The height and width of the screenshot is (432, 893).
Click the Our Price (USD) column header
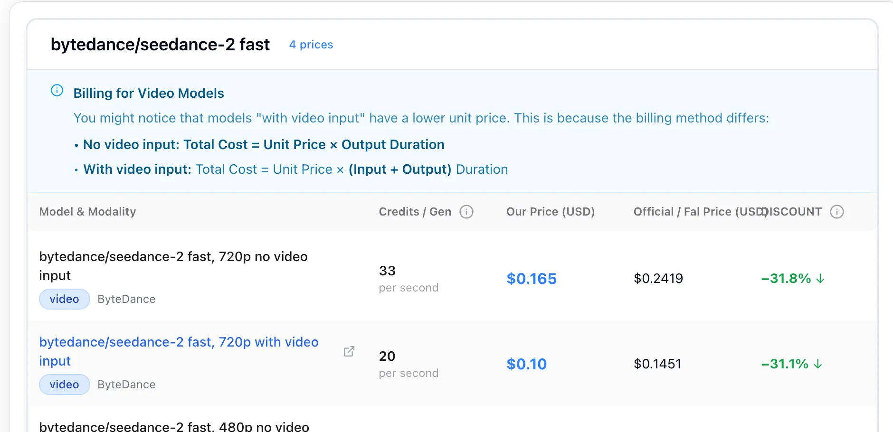[x=551, y=212]
